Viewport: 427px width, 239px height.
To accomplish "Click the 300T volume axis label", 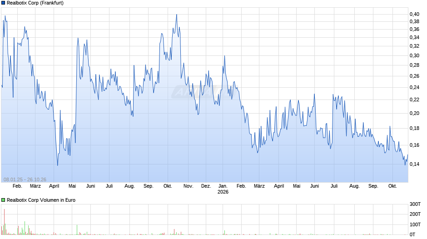I will tap(415, 204).
